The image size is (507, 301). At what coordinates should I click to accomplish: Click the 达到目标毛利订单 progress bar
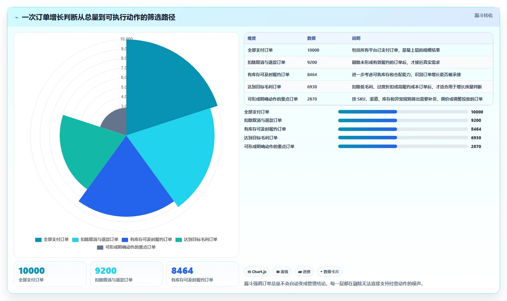(403, 138)
